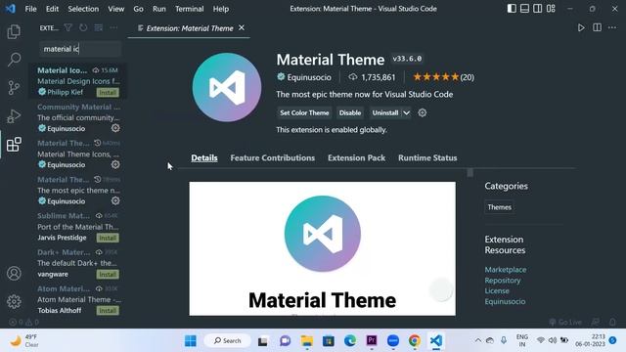Open the Selection menu
Image resolution: width=626 pixels, height=352 pixels.
(x=83, y=9)
